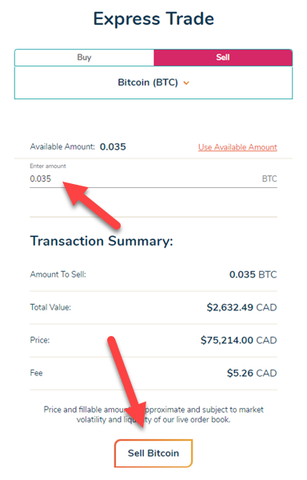Viewport: 307px width, 480px height.
Task: Select the Available Amount 0.035 value
Action: click(x=113, y=147)
